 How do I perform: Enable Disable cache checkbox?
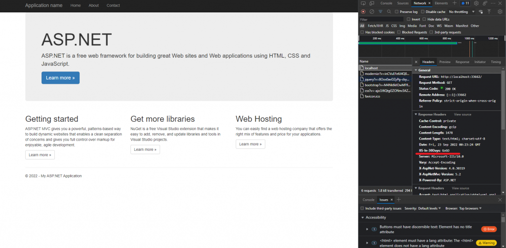(422, 12)
